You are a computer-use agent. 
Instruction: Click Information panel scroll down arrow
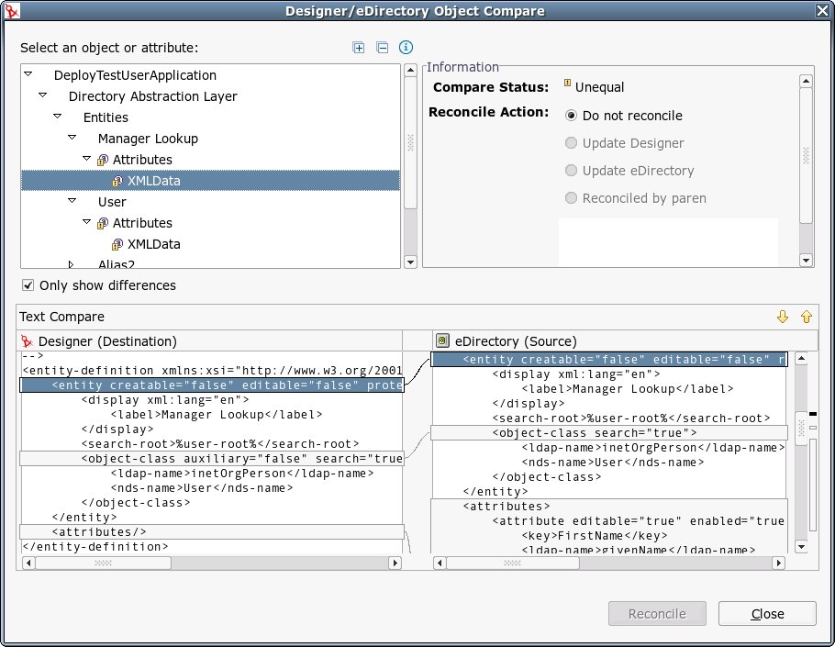coord(806,261)
